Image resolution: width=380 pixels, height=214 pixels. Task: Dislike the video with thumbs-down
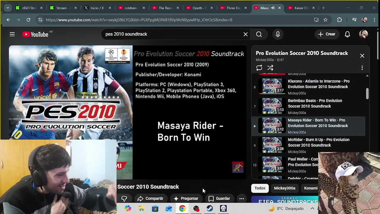click(x=124, y=199)
